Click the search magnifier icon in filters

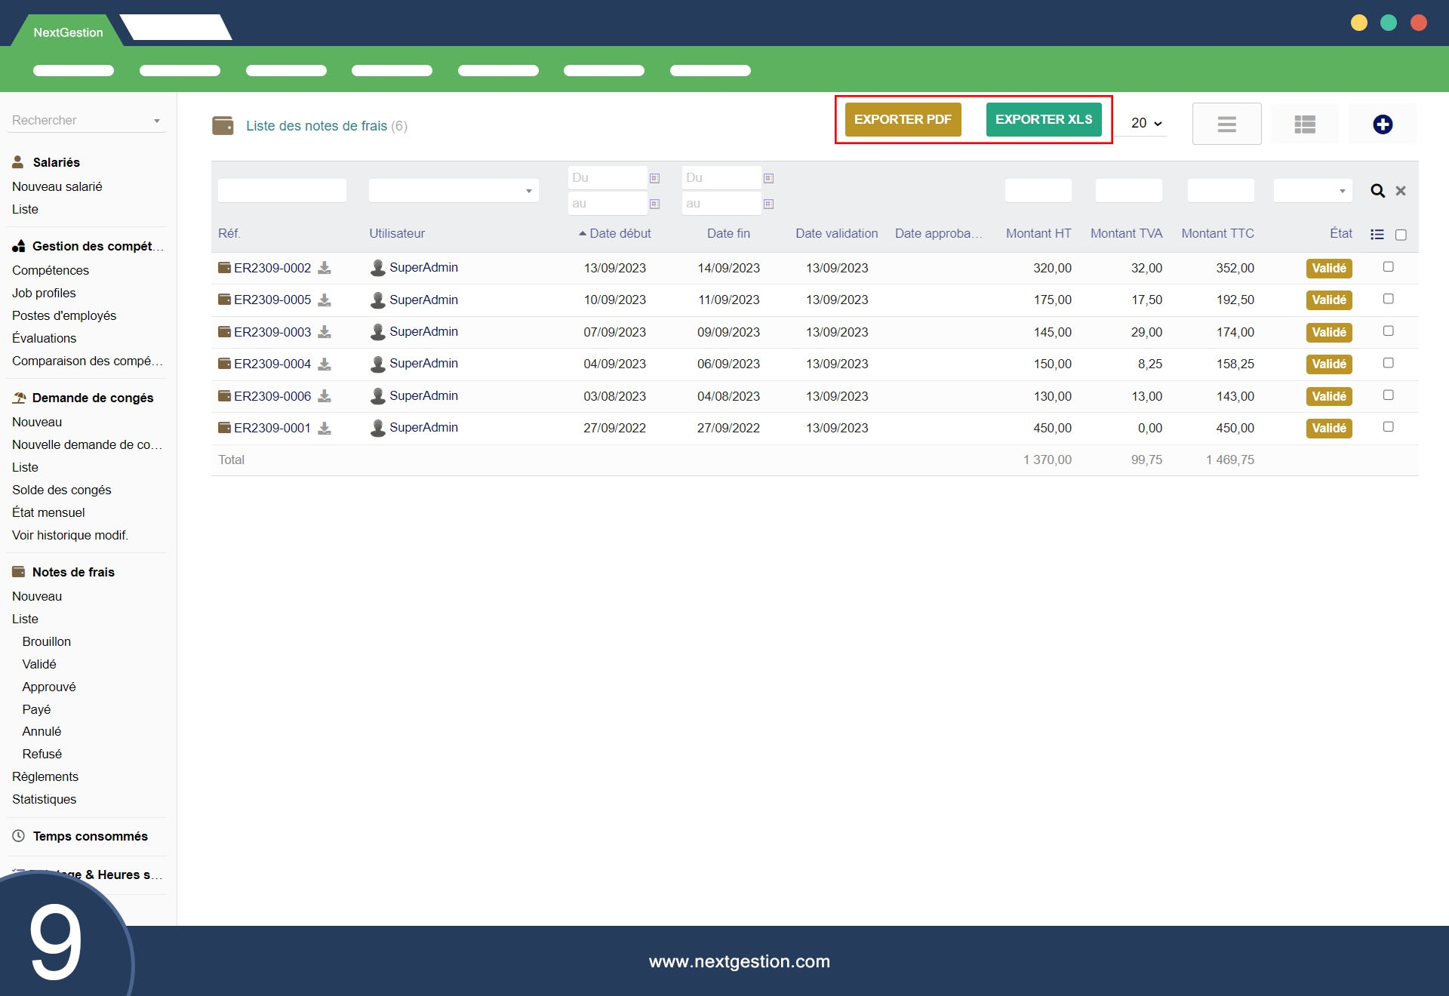[x=1377, y=191]
